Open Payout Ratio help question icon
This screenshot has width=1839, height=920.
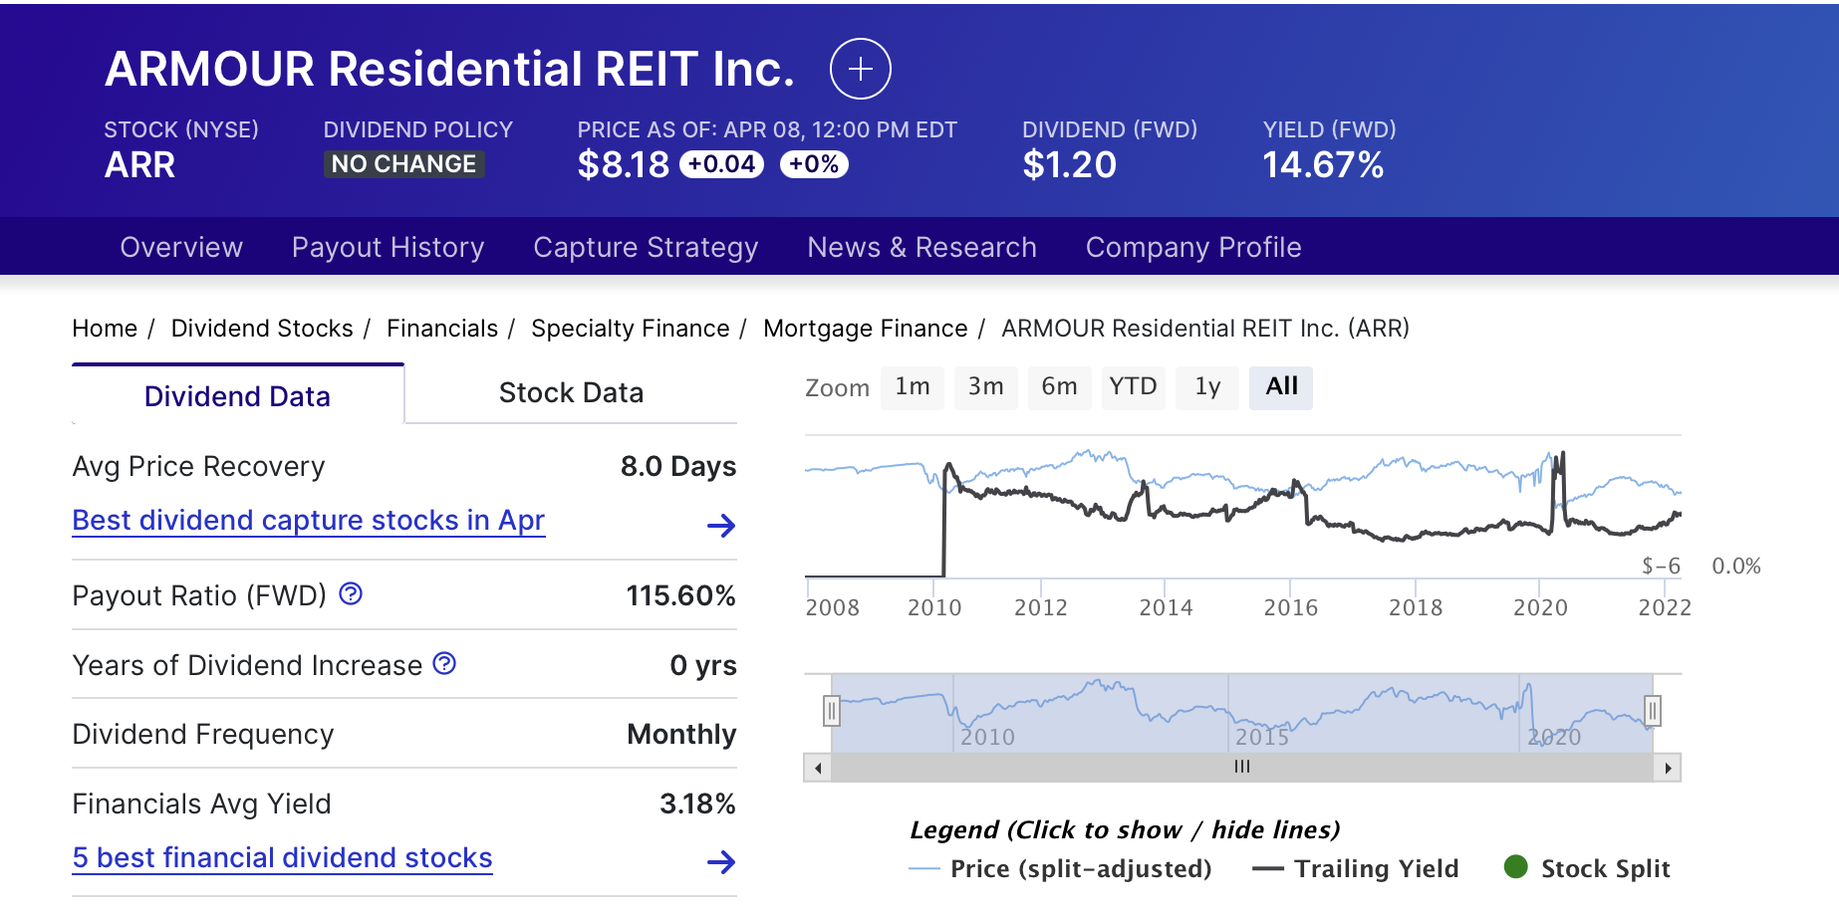point(351,594)
